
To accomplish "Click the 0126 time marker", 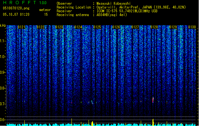I will point(116,27).
